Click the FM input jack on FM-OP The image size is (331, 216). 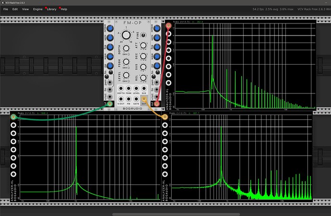[x=129, y=99]
